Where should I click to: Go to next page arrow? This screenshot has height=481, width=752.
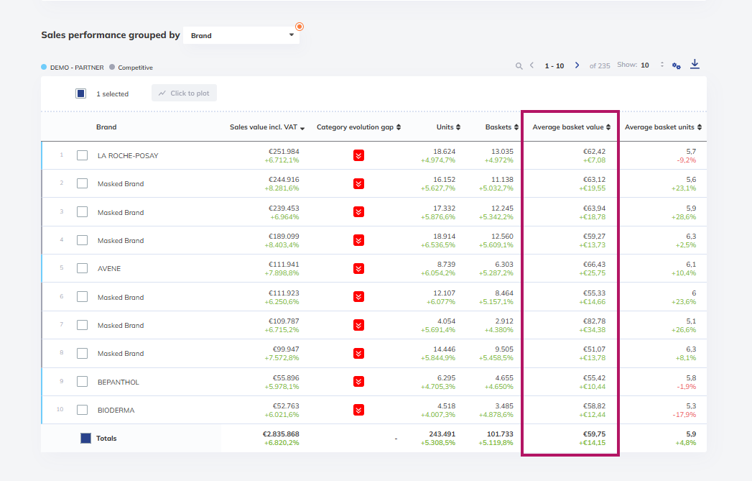point(577,65)
